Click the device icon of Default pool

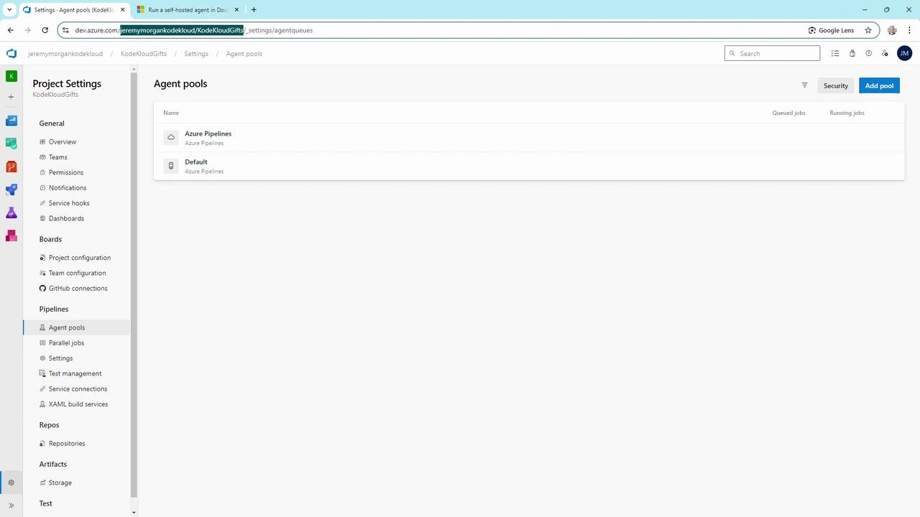click(x=171, y=166)
